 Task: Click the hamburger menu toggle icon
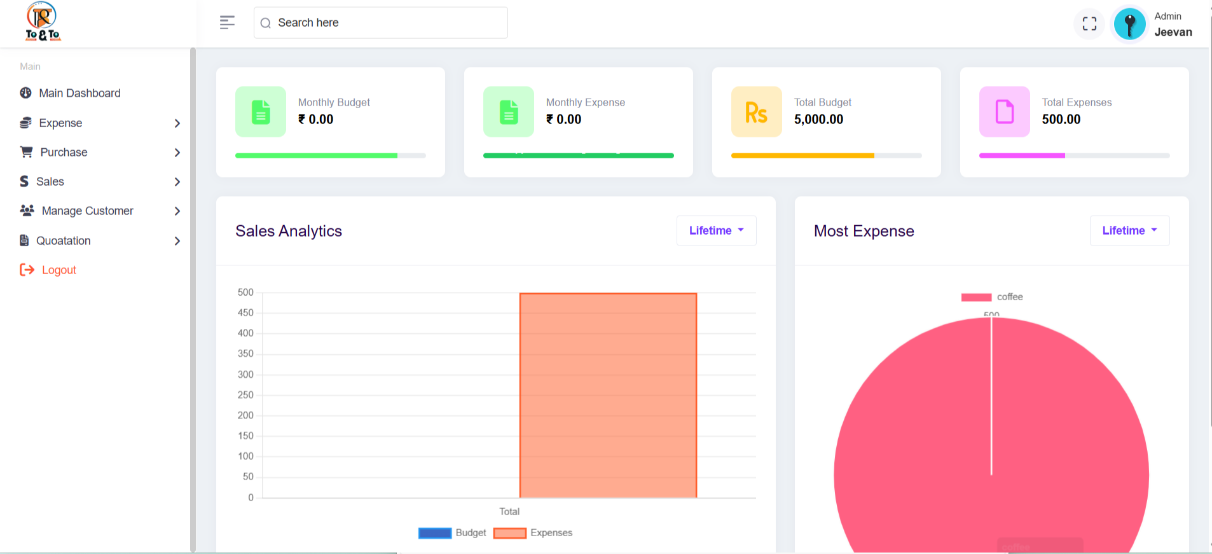click(227, 23)
